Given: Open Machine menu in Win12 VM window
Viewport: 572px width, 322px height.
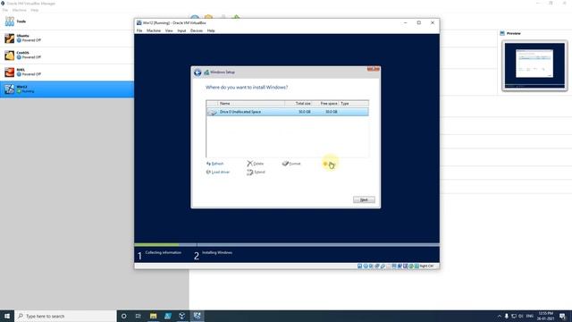Looking at the screenshot, I should [154, 30].
